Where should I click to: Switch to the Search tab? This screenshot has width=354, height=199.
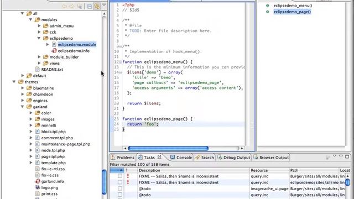tap(204, 157)
